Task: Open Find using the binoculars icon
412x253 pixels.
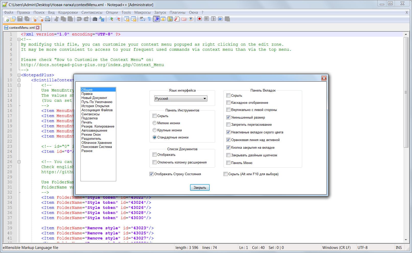Action: [x=95, y=19]
